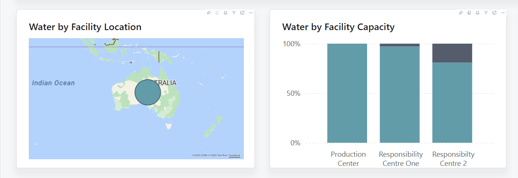Screen dimensions: 518x178
Task: Select the Production Center bar
Action: click(x=347, y=93)
